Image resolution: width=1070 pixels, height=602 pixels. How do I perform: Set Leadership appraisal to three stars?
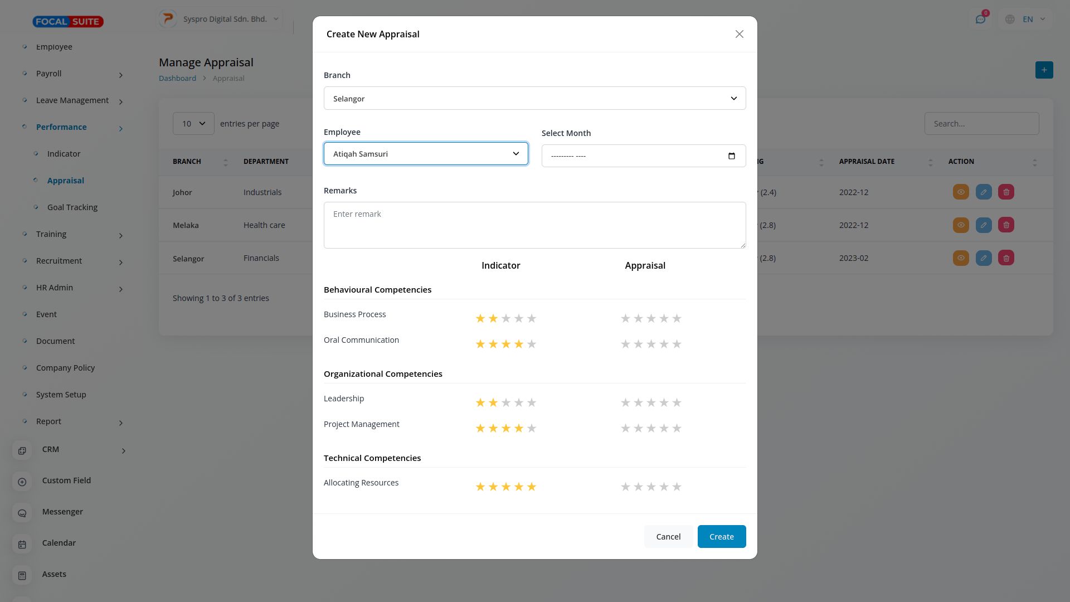tap(651, 403)
